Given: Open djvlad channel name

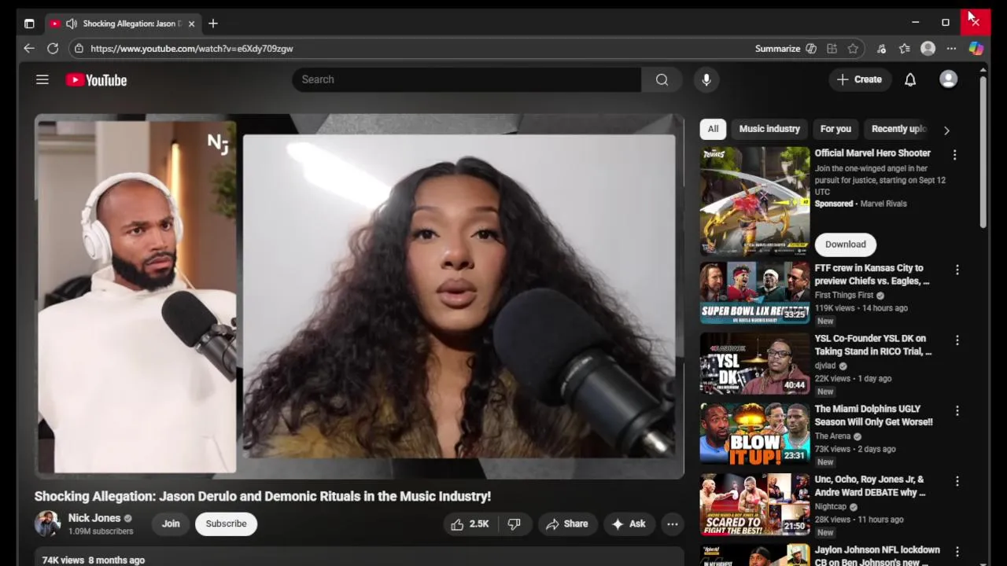Looking at the screenshot, I should coord(825,366).
